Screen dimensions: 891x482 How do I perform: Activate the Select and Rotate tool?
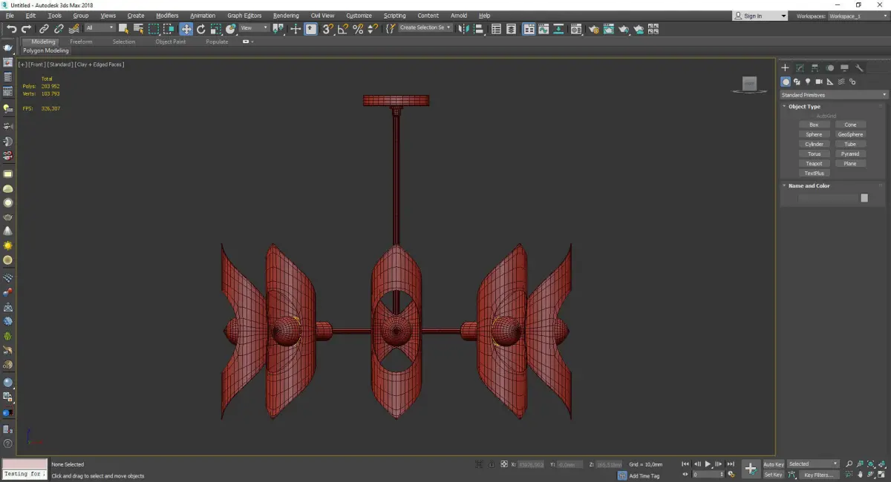(x=200, y=29)
